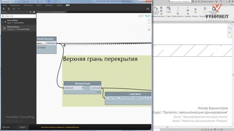Screen dimensions: 234x131
Task: Open the run mode dropdown showing Вручную
Action: click(9, 127)
